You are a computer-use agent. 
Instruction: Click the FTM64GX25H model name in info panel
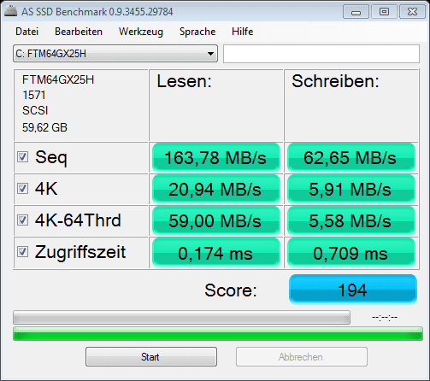pyautogui.click(x=58, y=79)
